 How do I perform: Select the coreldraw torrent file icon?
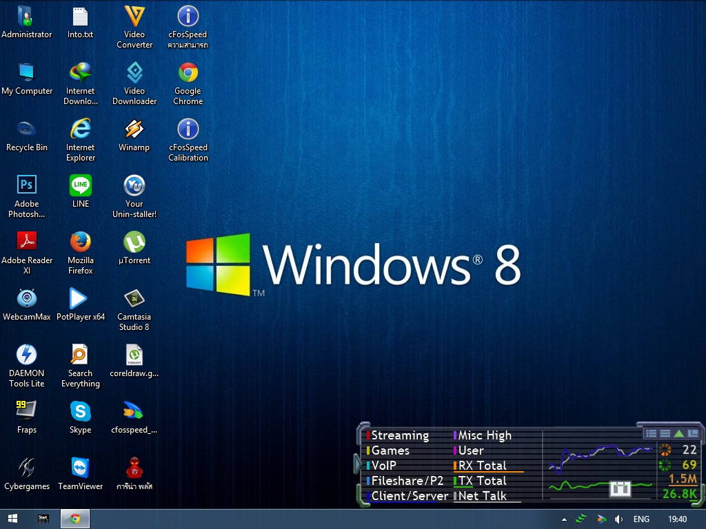tap(134, 362)
